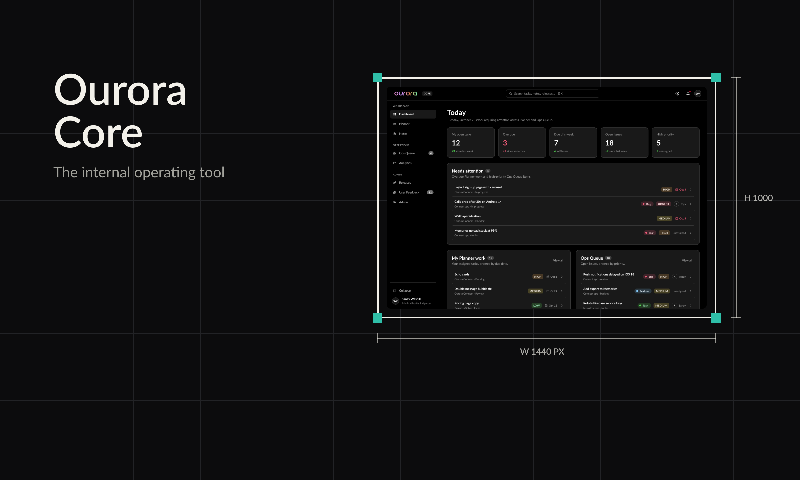The width and height of the screenshot is (800, 480).
Task: Click the User Feedback chat icon
Action: tap(395, 192)
